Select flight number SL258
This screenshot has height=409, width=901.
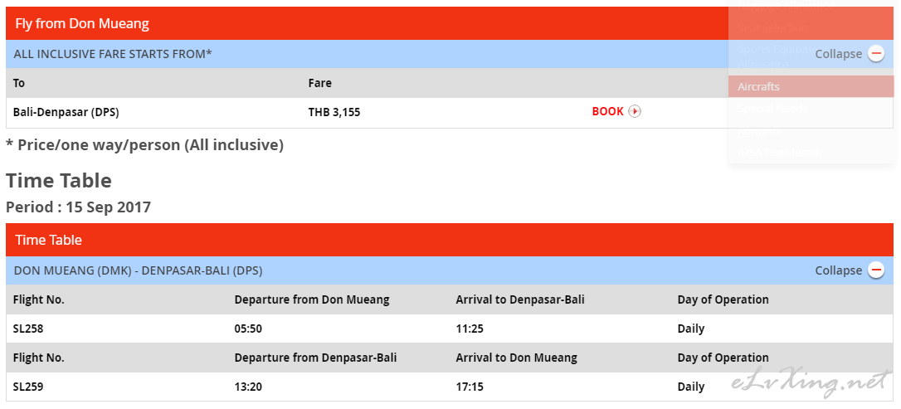tap(28, 329)
